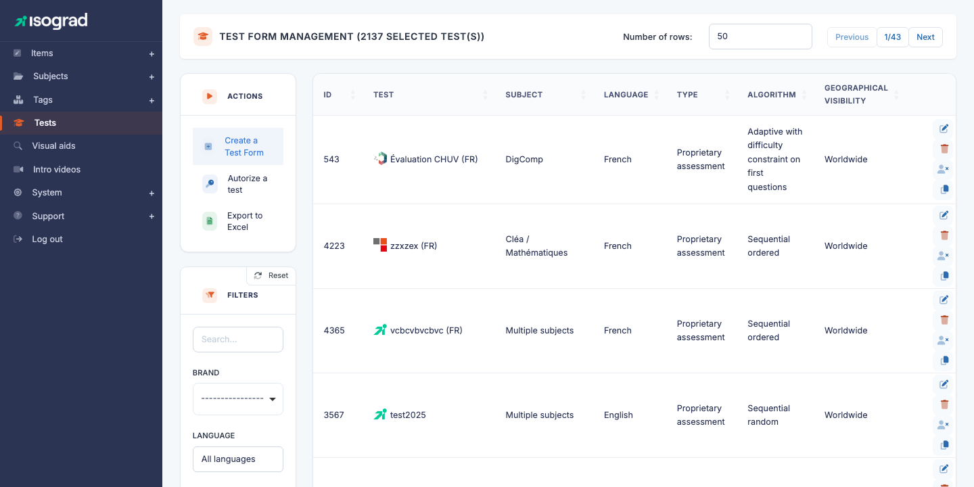Open Items in the sidebar
The height and width of the screenshot is (487, 974).
click(42, 53)
